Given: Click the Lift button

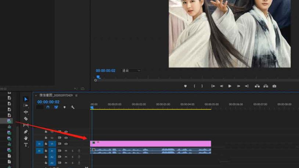Looking at the screenshot, I should (257, 86).
